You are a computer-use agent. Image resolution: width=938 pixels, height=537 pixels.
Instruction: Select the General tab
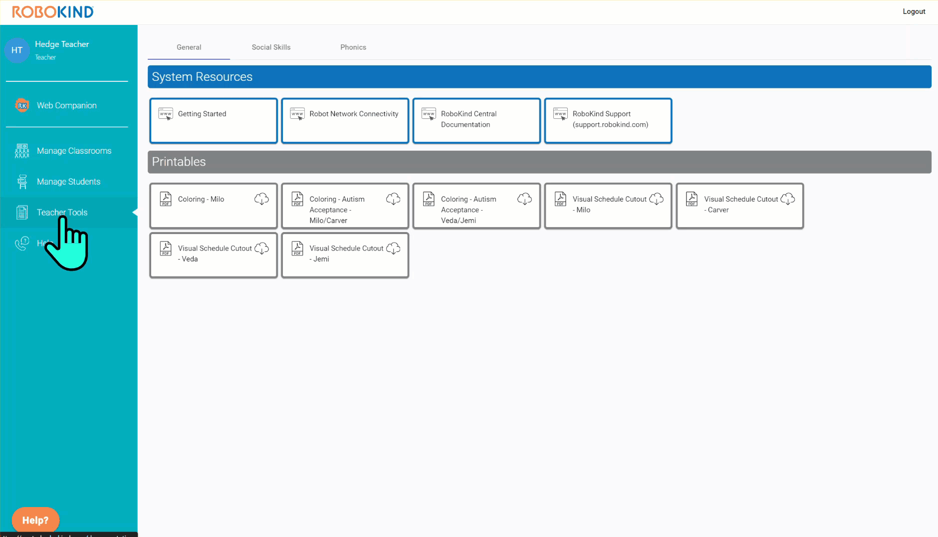(189, 47)
